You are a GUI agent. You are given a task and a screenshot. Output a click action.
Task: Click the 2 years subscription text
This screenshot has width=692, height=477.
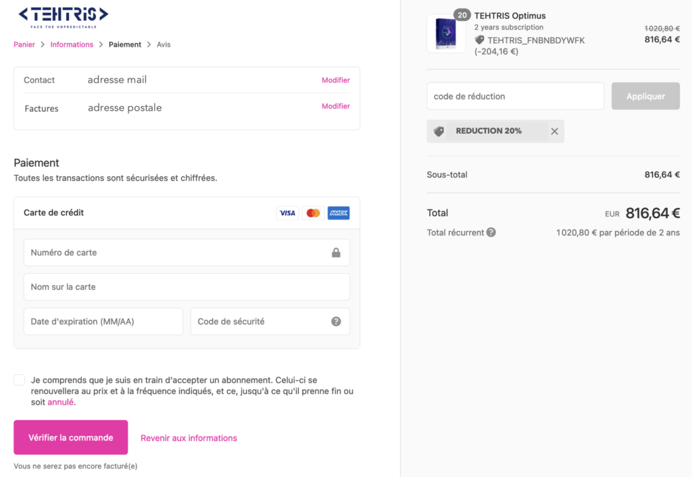(x=509, y=27)
